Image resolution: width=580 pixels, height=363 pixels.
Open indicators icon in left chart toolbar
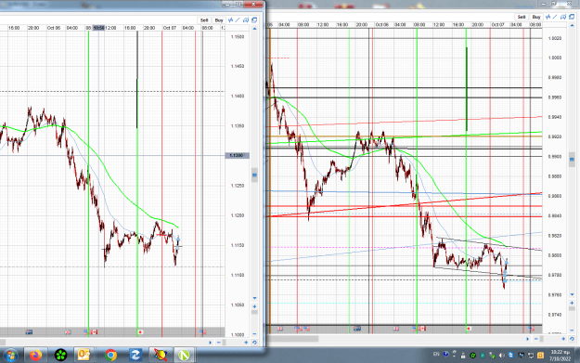(231, 20)
